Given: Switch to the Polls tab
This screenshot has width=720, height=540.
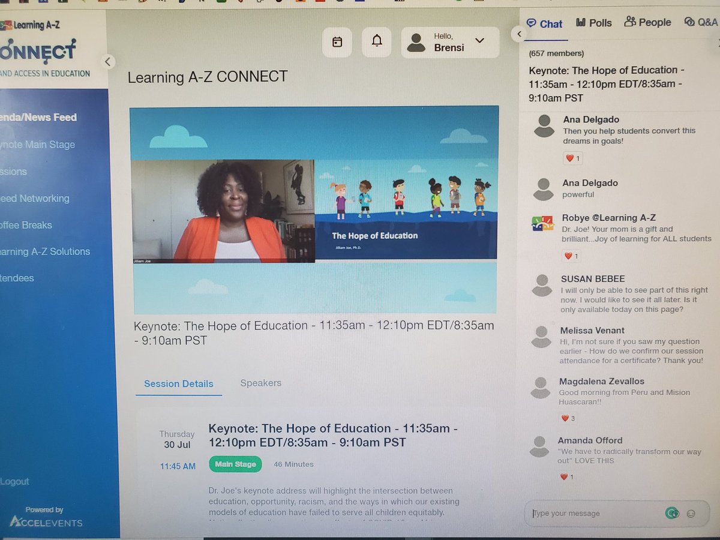Looking at the screenshot, I should [594, 23].
